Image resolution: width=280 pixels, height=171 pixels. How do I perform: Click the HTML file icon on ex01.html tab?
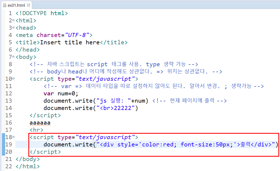pos(5,5)
